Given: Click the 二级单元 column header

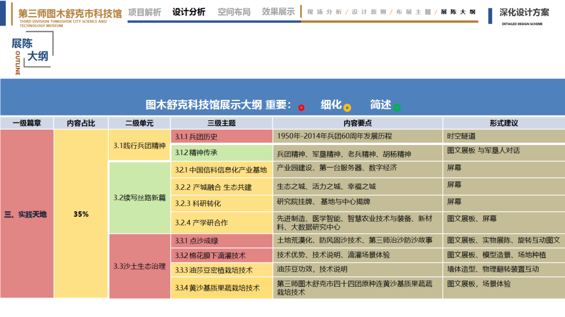Looking at the screenshot, I should 140,123.
